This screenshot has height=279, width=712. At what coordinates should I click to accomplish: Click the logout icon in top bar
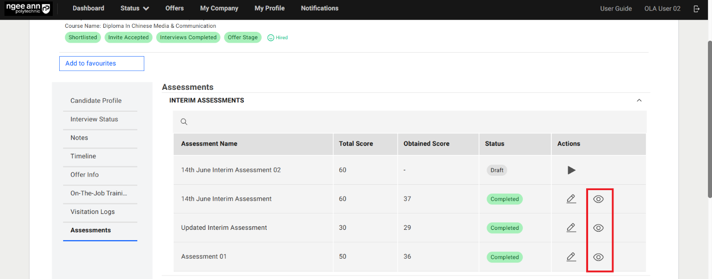tap(697, 8)
